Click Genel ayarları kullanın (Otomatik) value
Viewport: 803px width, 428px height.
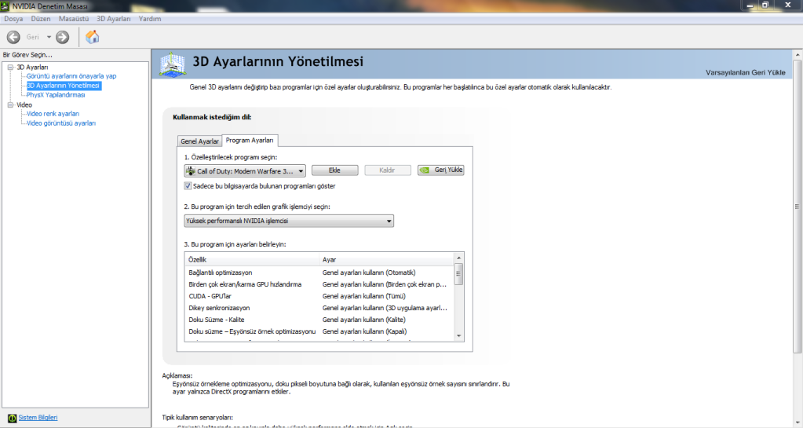369,273
